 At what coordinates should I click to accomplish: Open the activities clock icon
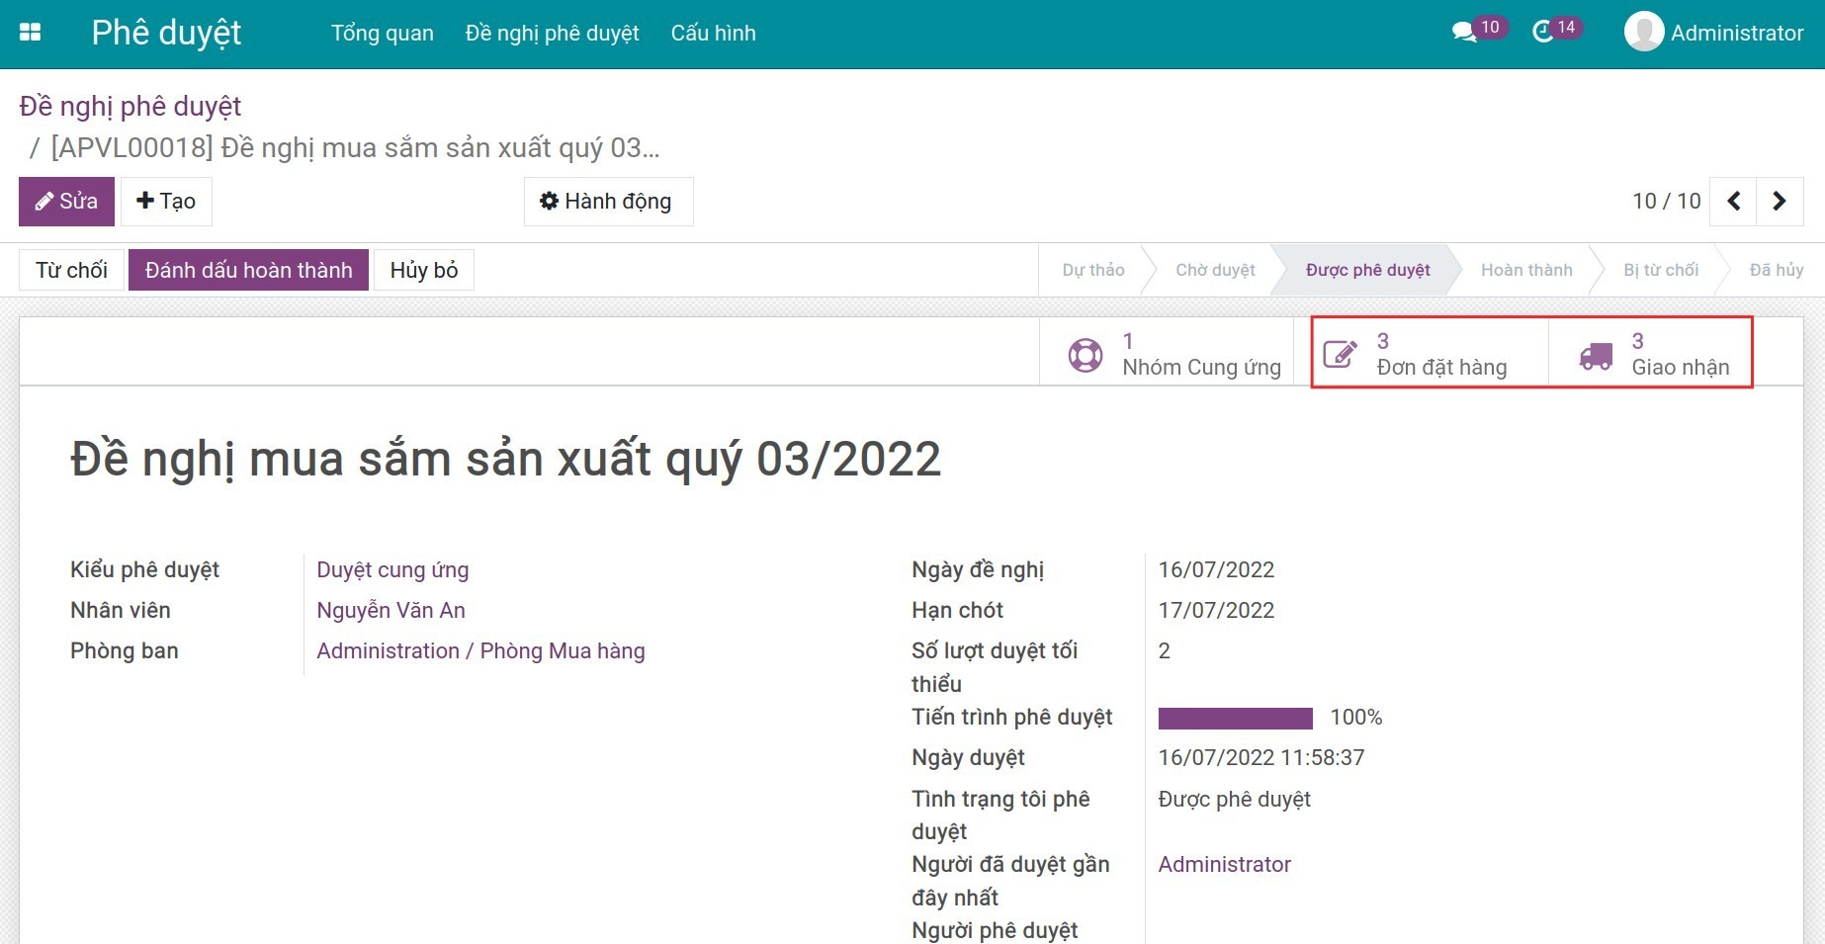pyautogui.click(x=1542, y=33)
